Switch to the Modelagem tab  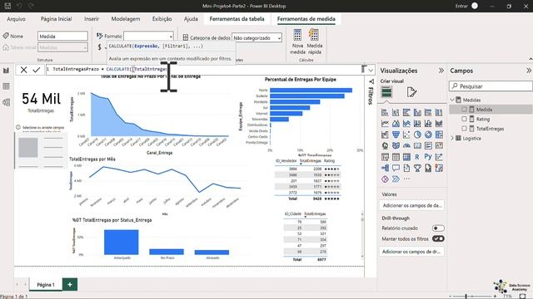coord(126,19)
